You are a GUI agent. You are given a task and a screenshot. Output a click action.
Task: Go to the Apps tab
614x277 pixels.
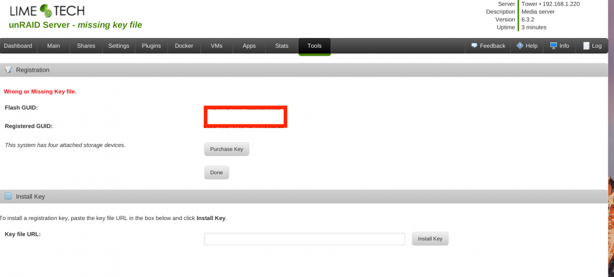[249, 46]
